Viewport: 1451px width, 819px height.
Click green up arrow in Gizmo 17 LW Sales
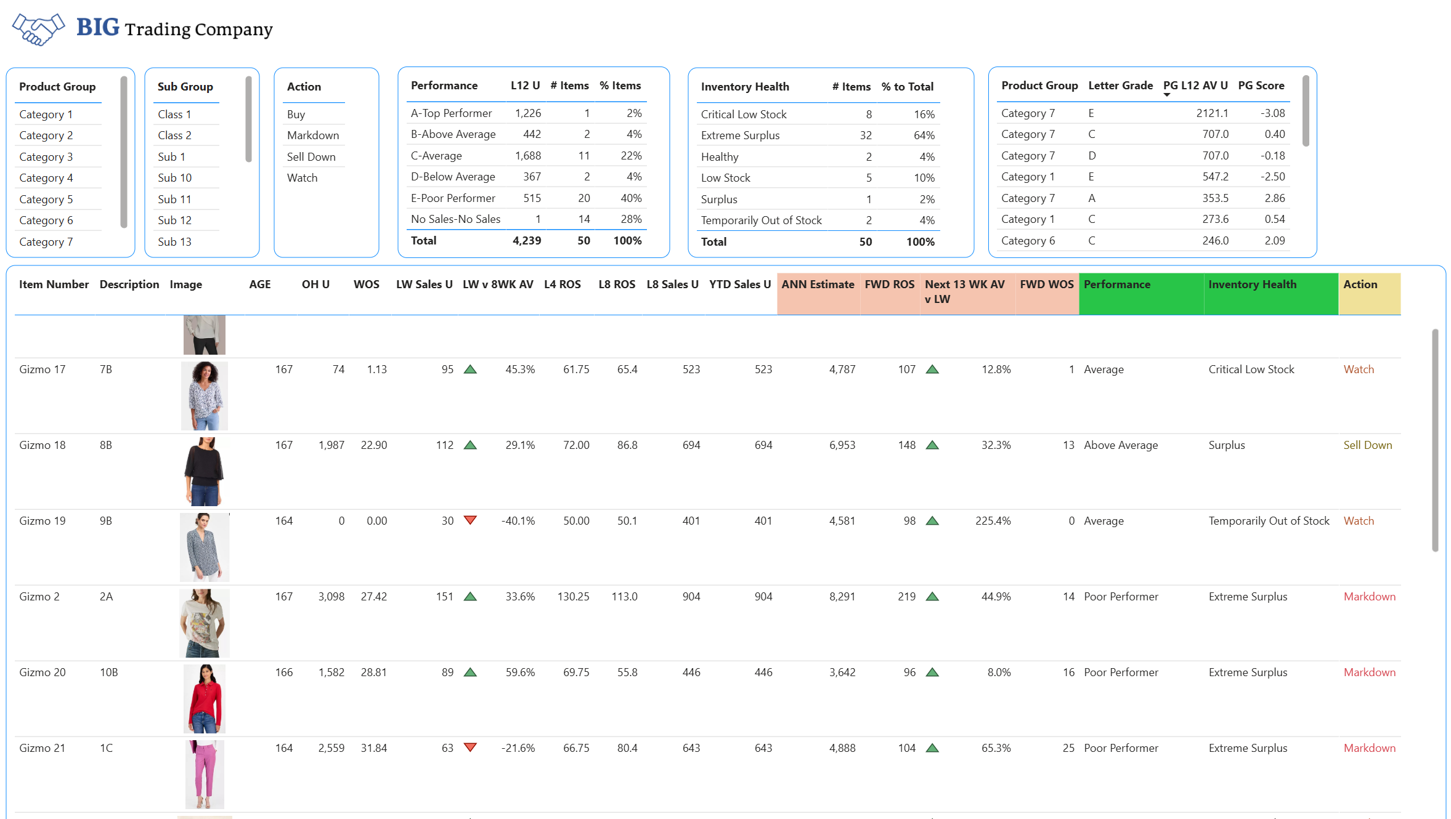tap(470, 369)
